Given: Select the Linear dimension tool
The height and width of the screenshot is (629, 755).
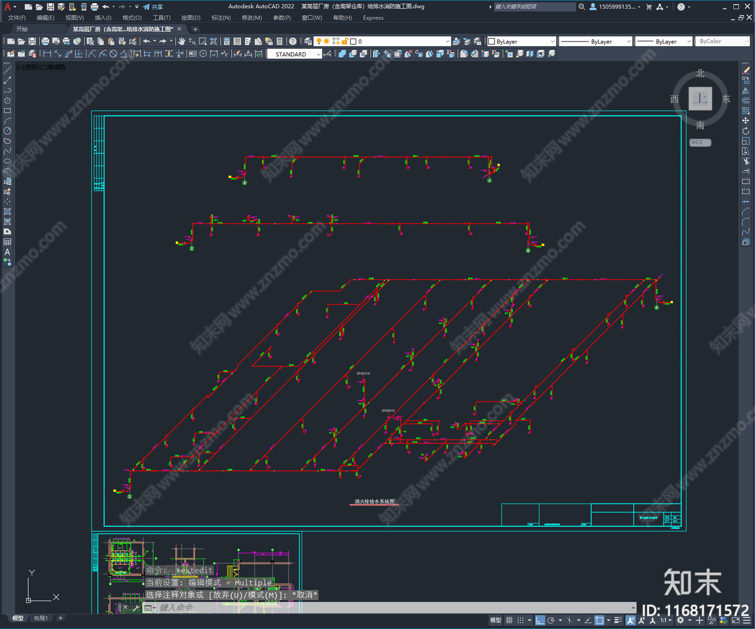Looking at the screenshot, I should (x=47, y=54).
